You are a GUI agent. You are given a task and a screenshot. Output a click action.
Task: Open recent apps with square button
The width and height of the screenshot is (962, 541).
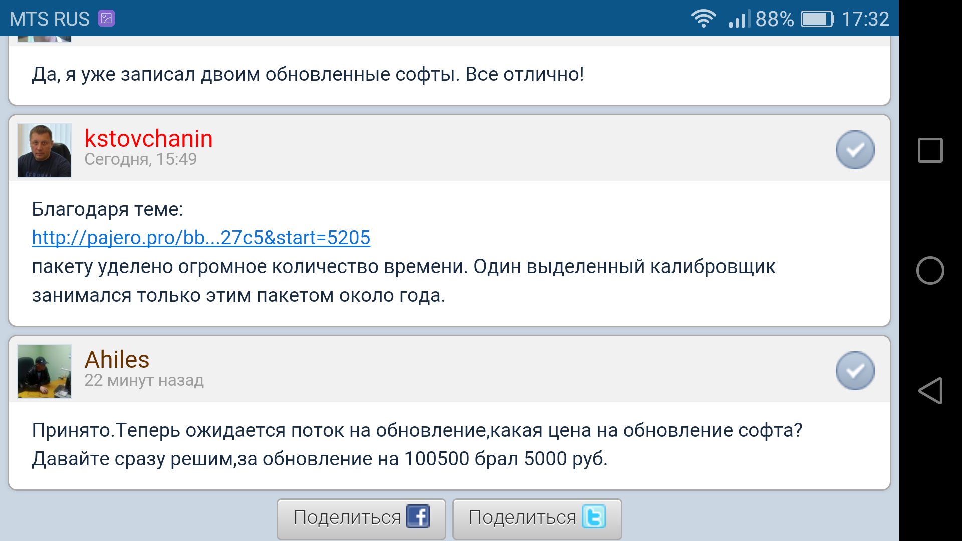pyautogui.click(x=930, y=150)
